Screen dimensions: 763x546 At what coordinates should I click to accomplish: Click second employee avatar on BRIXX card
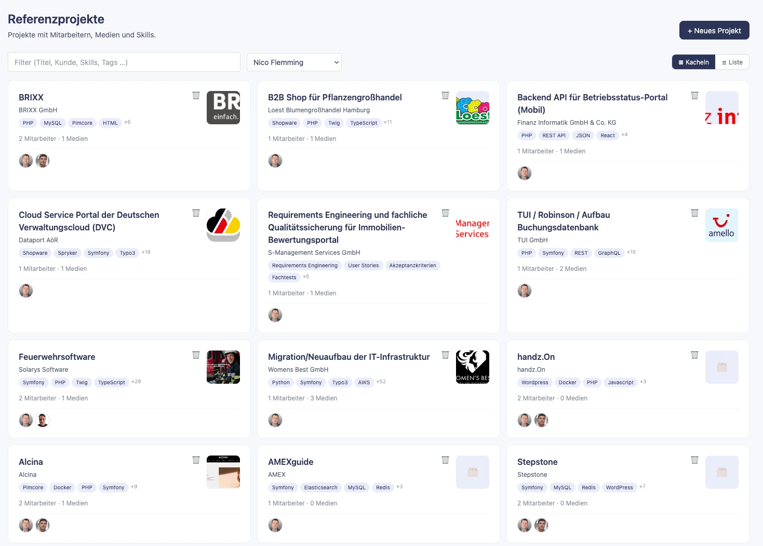43,161
